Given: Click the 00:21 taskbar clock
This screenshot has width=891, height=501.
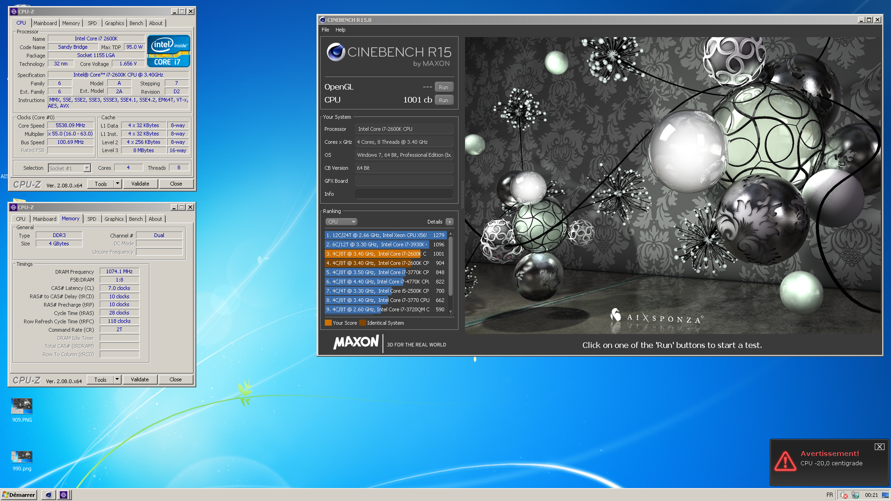Looking at the screenshot, I should point(871,495).
